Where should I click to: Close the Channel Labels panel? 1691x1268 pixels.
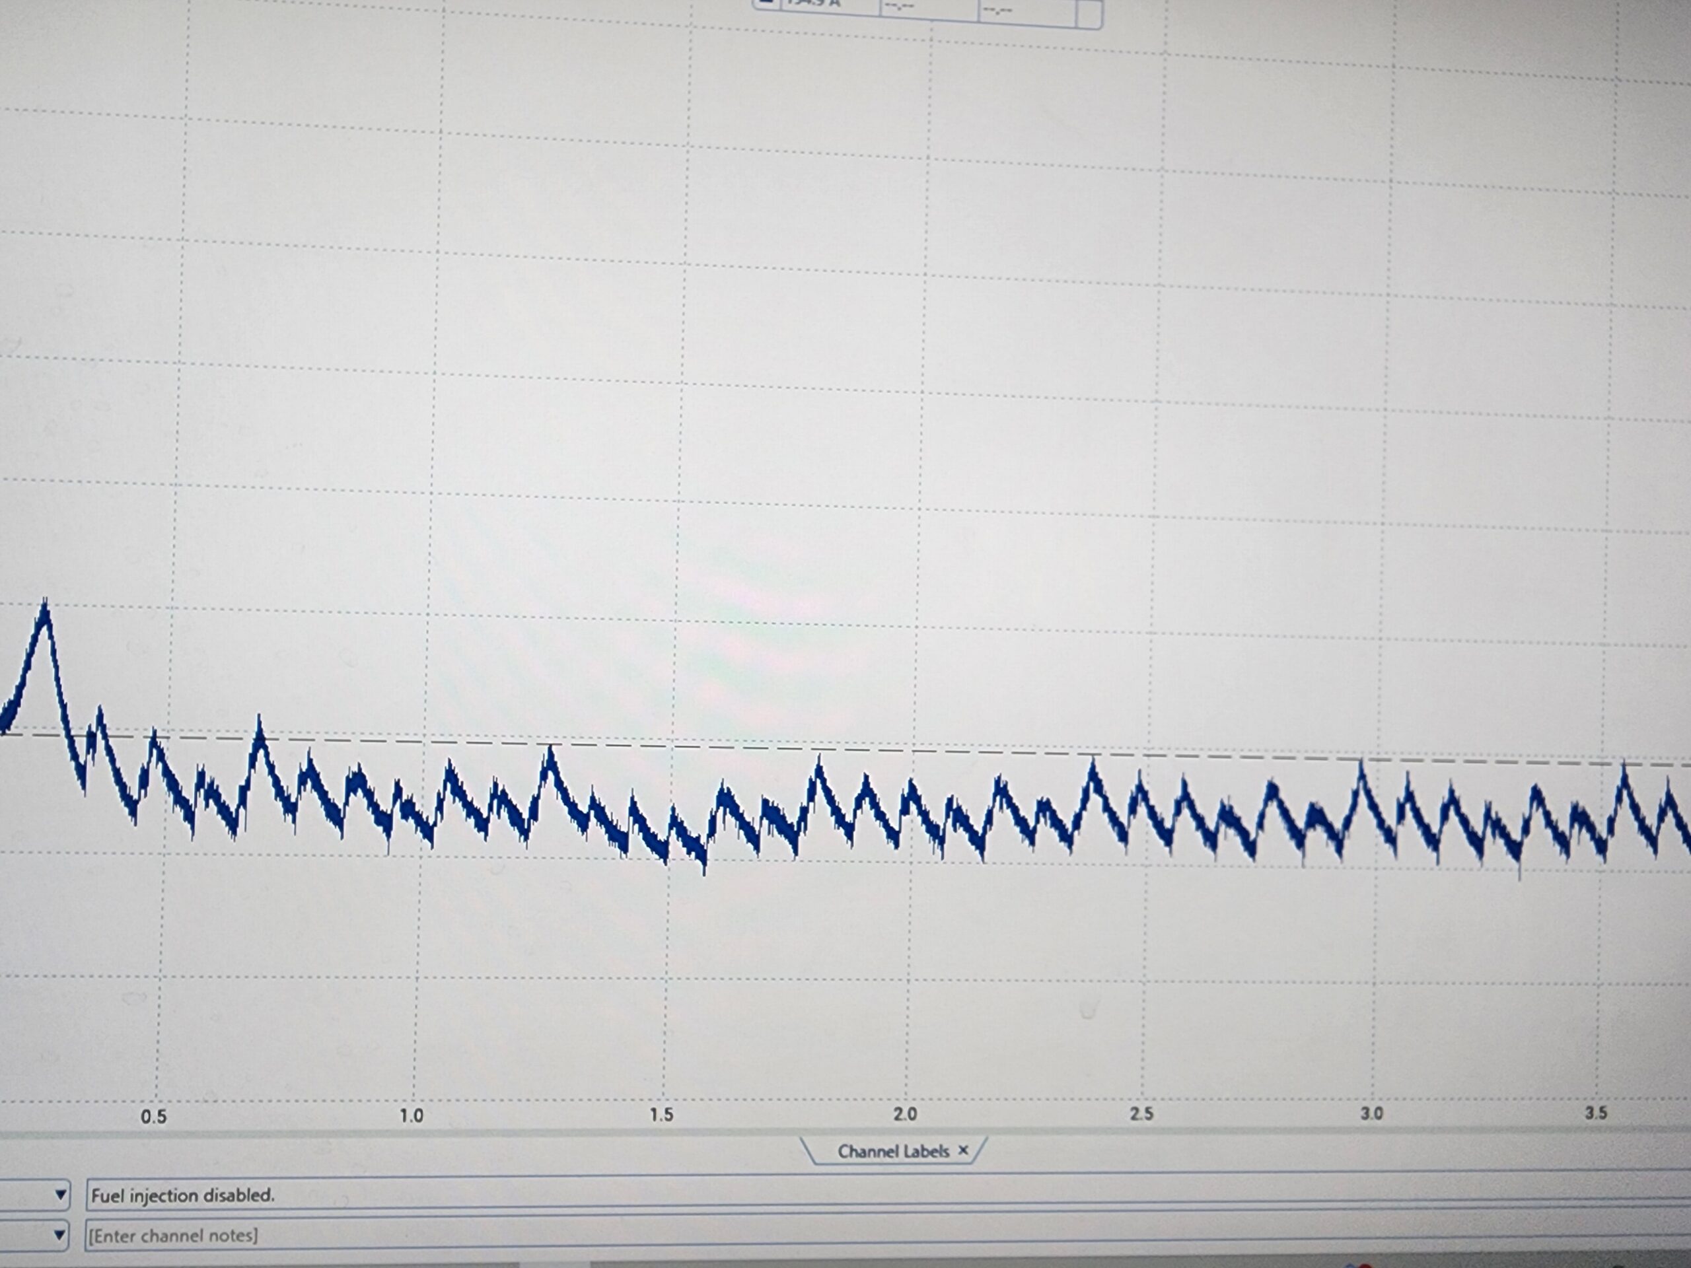[963, 1150]
